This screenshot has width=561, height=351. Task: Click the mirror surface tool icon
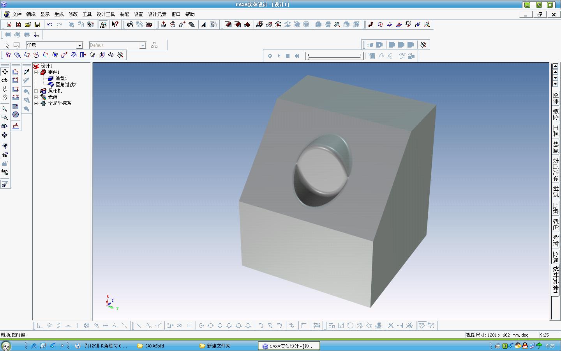[102, 55]
